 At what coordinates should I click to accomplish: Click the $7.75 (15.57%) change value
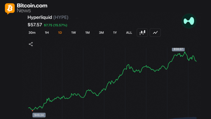pos(56,25)
